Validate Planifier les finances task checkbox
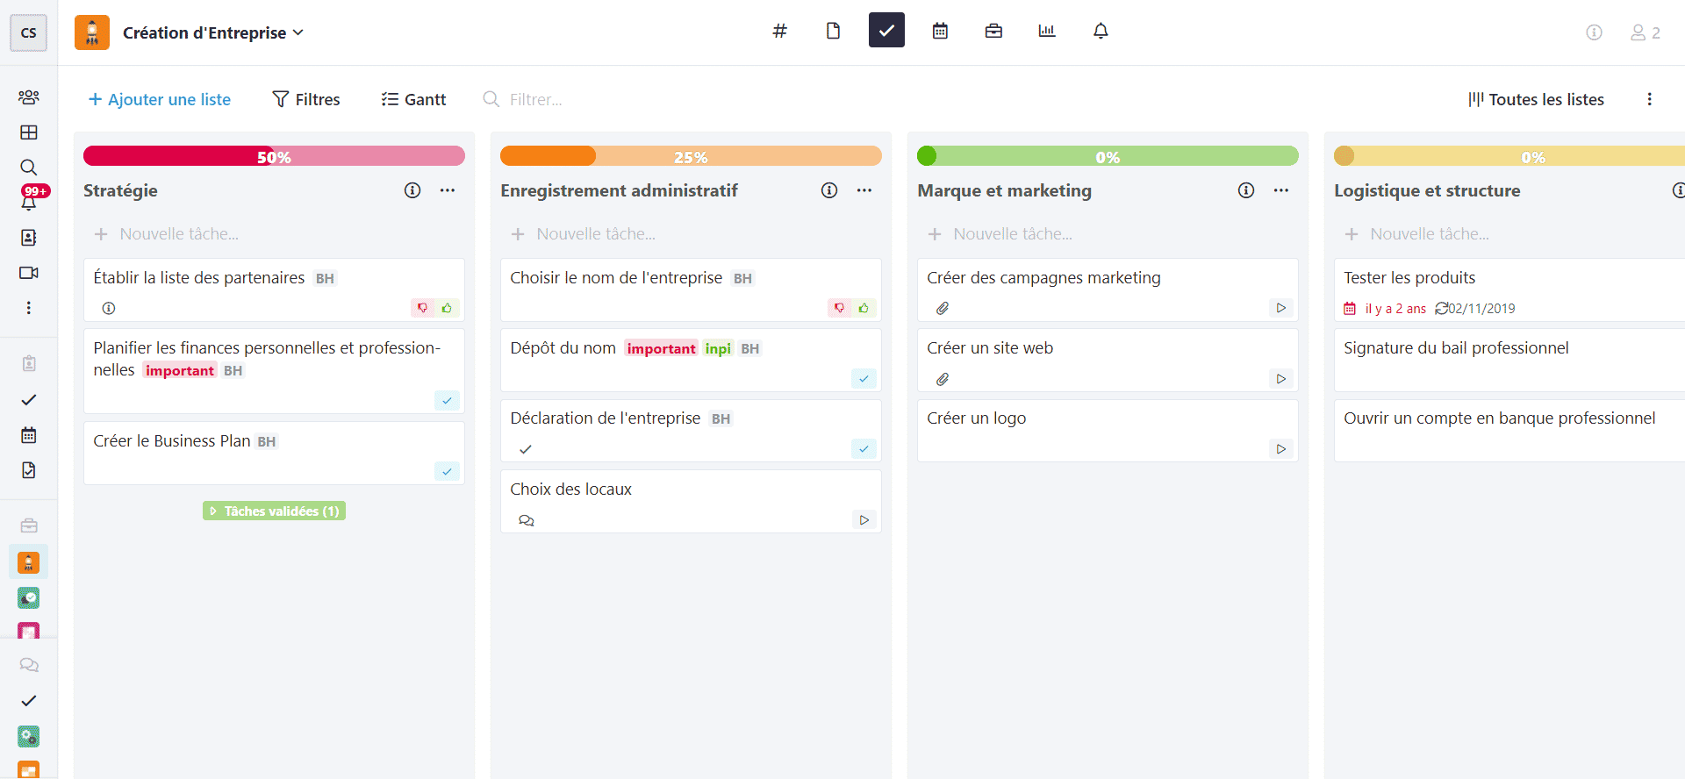Image resolution: width=1685 pixels, height=779 pixels. pyautogui.click(x=447, y=400)
